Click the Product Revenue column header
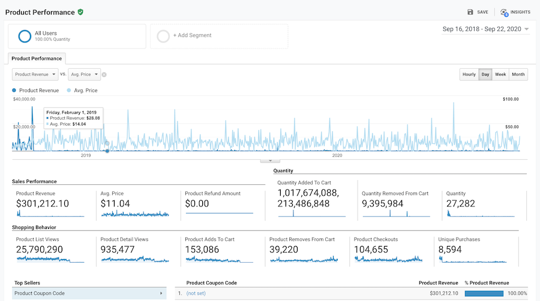 [x=438, y=283]
